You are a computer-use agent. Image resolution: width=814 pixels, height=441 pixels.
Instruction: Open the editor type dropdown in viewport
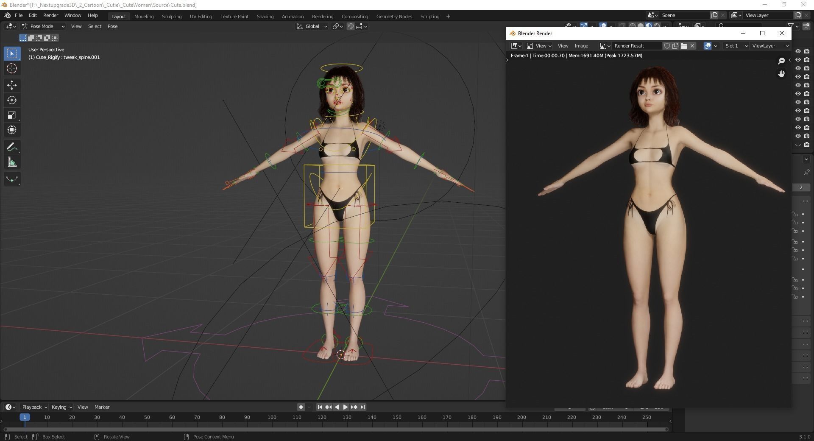point(11,26)
